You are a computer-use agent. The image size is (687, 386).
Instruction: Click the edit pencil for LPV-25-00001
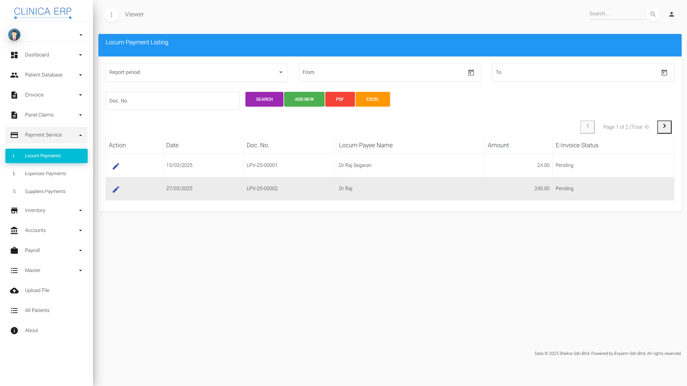[x=116, y=166]
